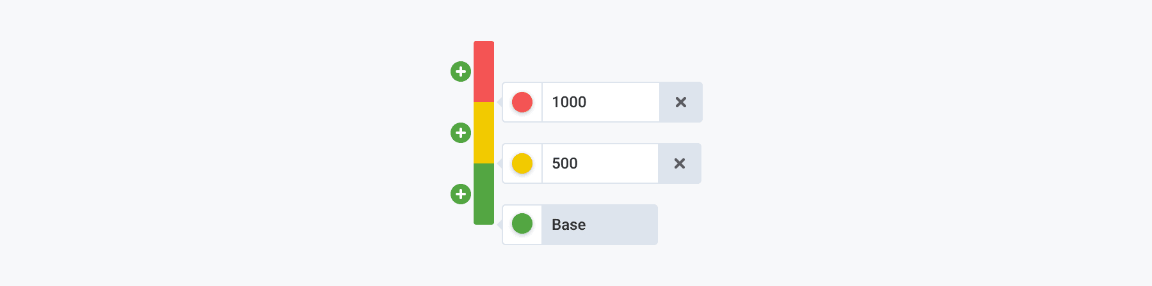Focus the 500 threshold value field
The height and width of the screenshot is (286, 1152).
coord(600,163)
